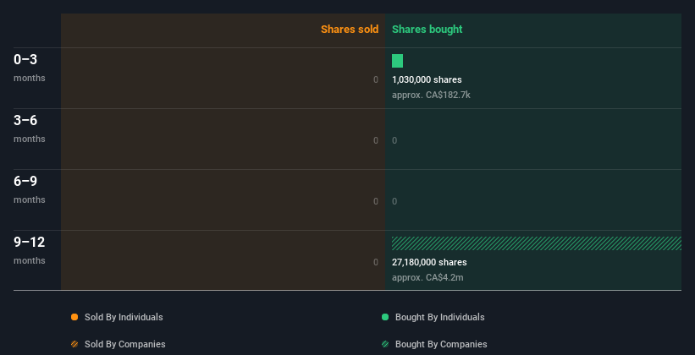695x355 pixels.
Task: Click the orange Sold By Individuals legend dot
Action: (x=74, y=317)
